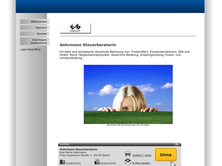
Task: Click the Fritz-Husemann-Straße address text
Action: click(85, 155)
